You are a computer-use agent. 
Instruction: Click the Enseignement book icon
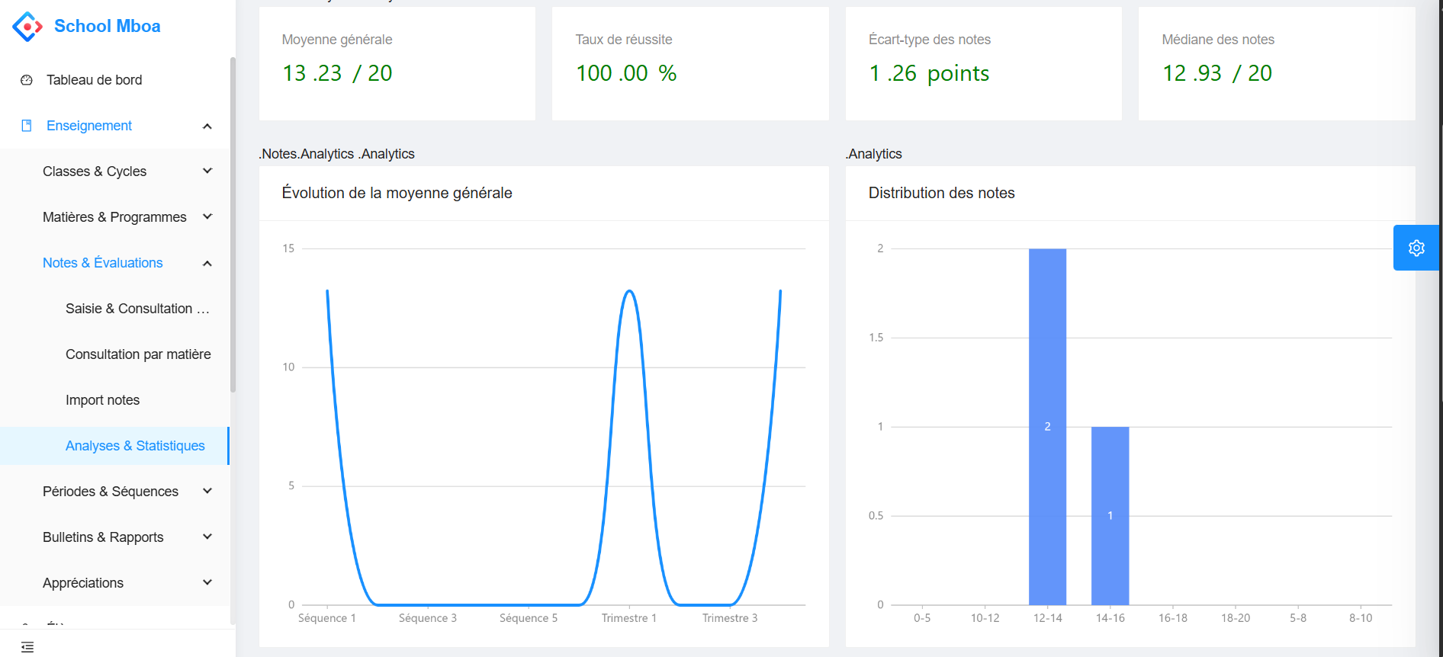[x=27, y=126]
